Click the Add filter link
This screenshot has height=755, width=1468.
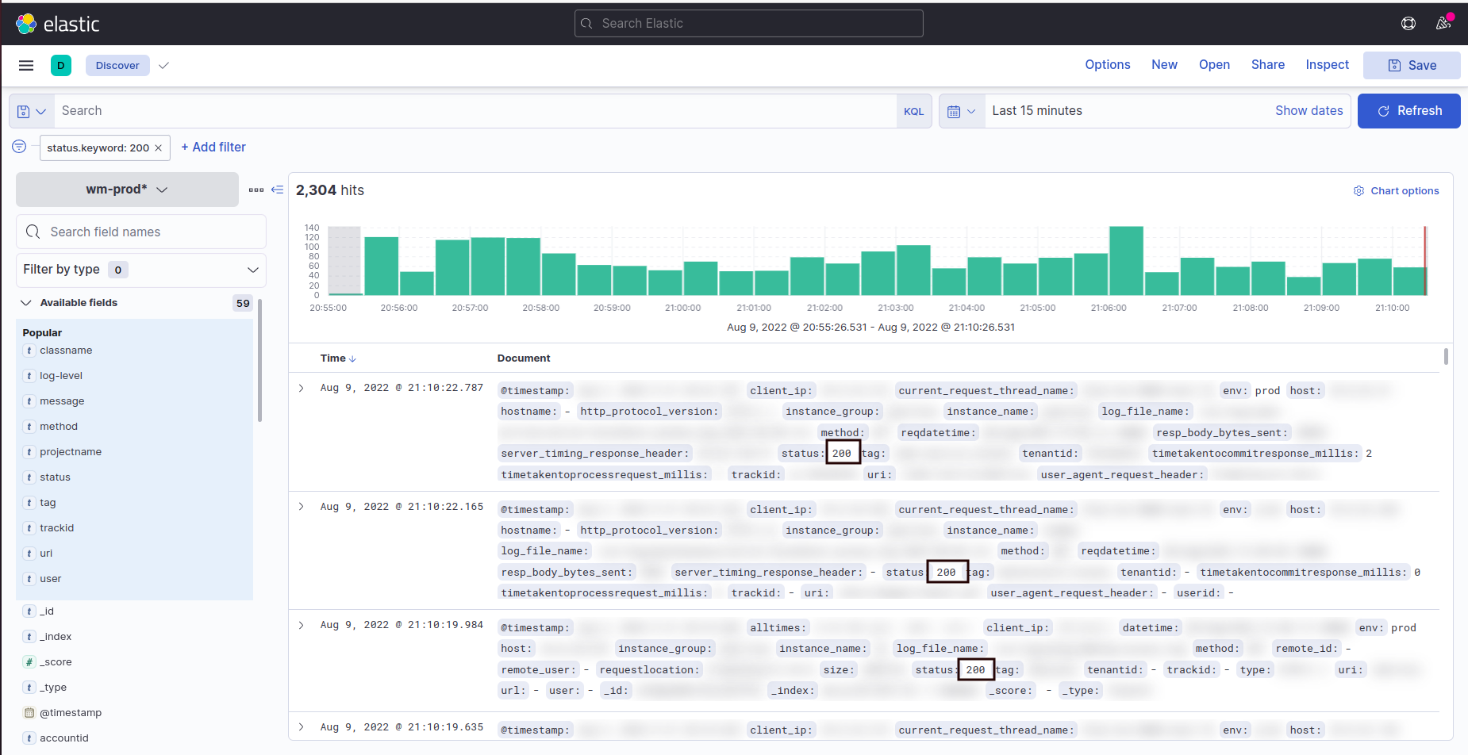coord(213,148)
